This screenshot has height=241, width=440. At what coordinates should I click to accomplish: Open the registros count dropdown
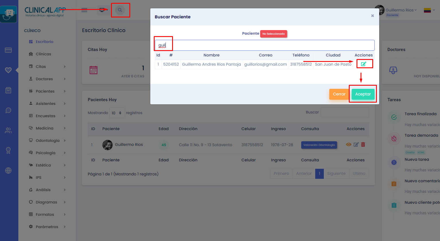117,113
